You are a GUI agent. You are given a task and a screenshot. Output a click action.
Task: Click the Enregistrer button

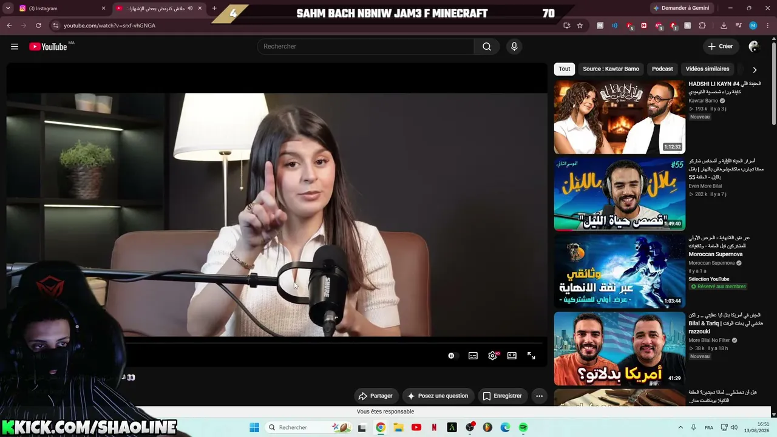pyautogui.click(x=502, y=396)
